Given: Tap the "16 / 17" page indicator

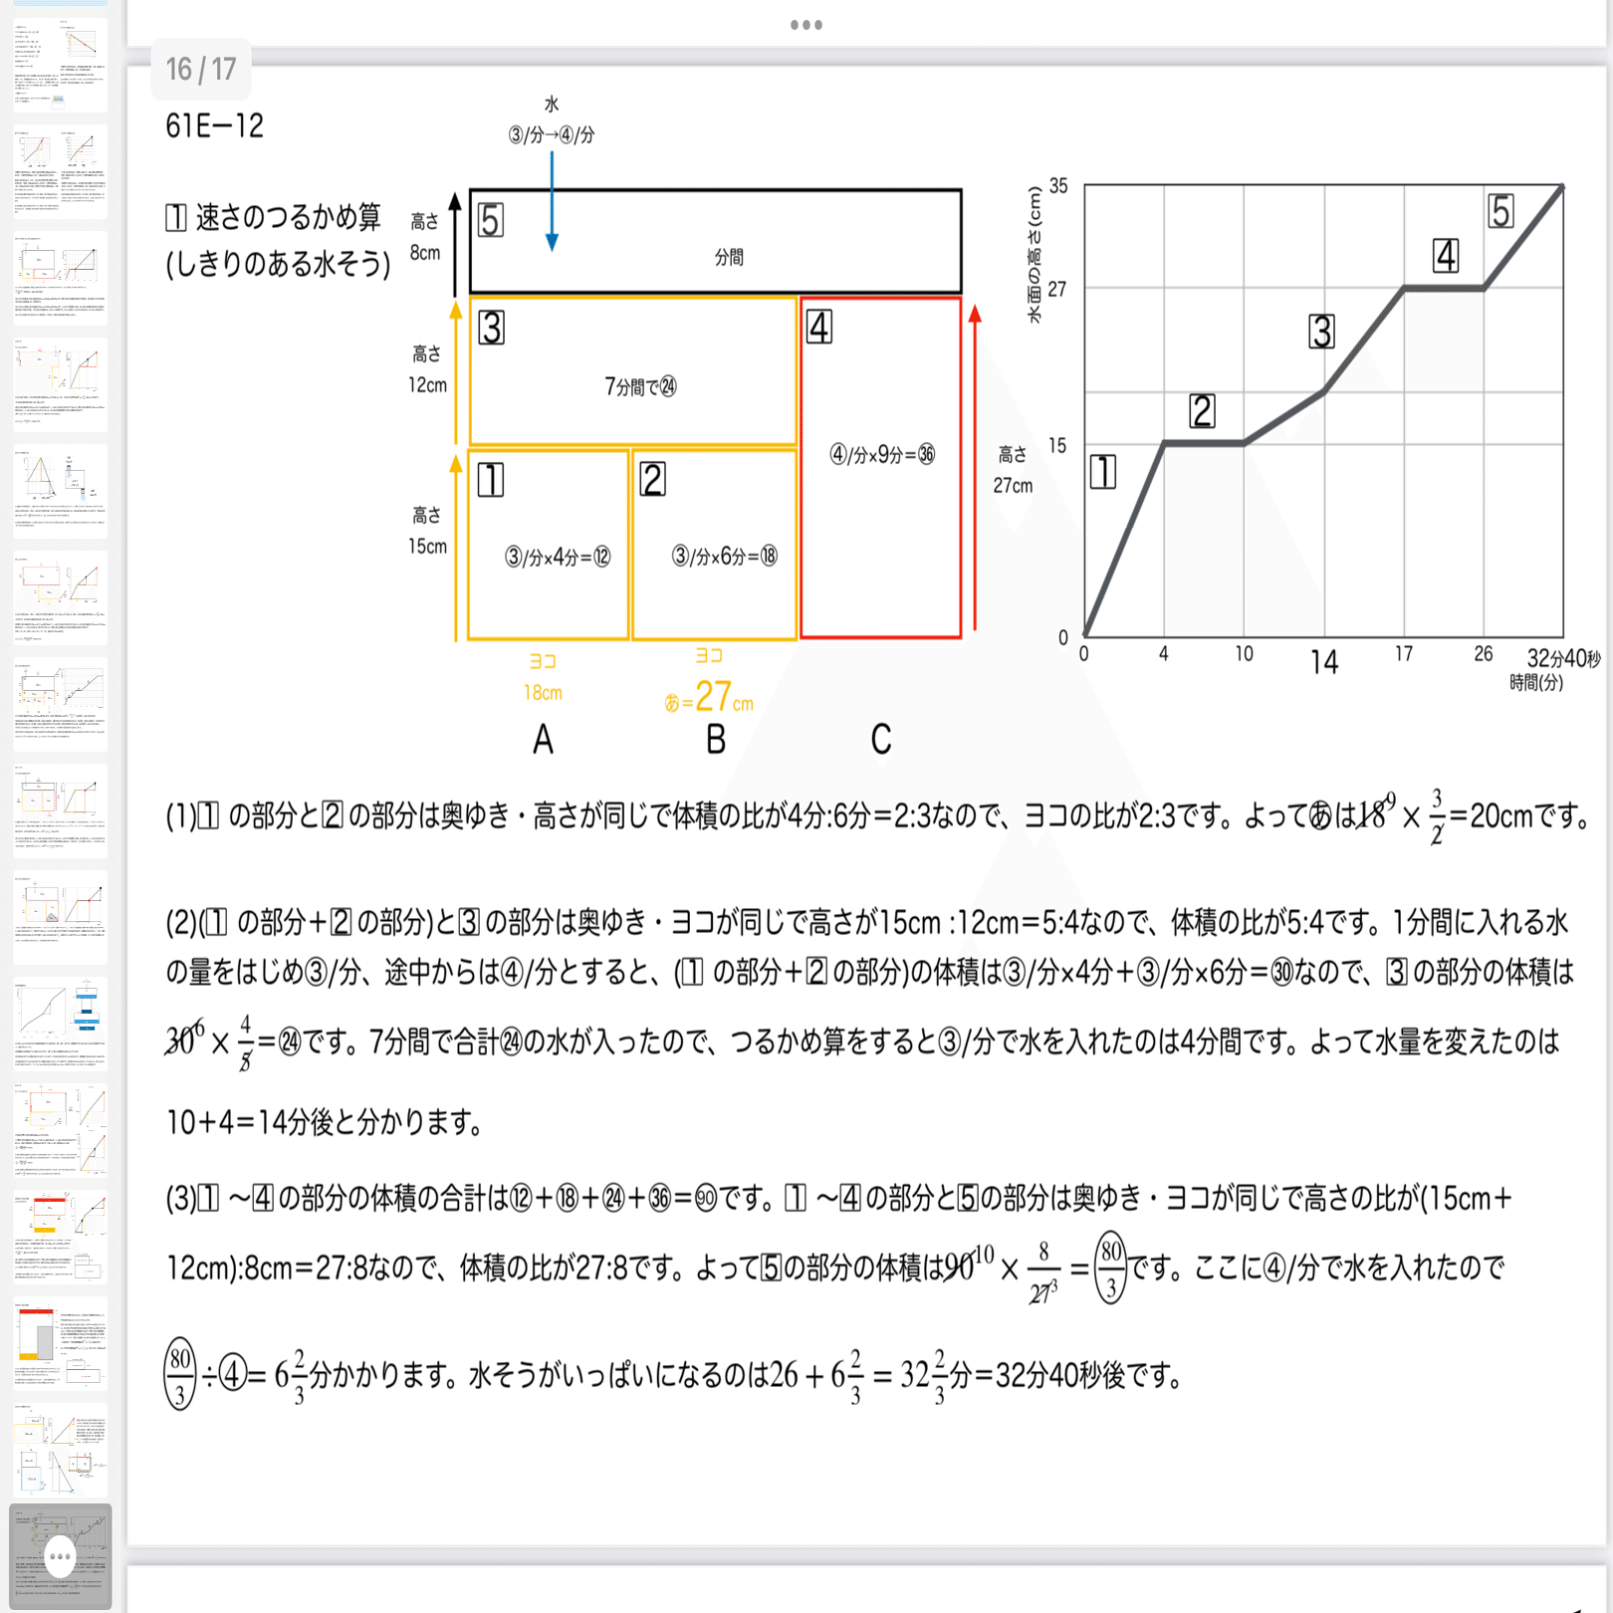Looking at the screenshot, I should (x=201, y=69).
